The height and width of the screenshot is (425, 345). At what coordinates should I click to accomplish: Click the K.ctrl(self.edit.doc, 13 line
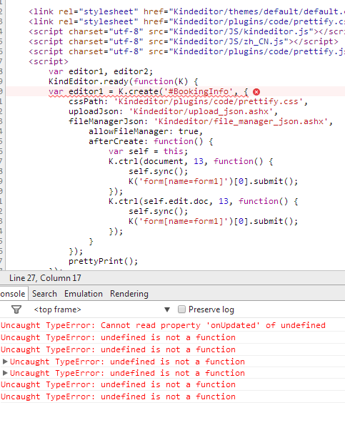tap(203, 201)
